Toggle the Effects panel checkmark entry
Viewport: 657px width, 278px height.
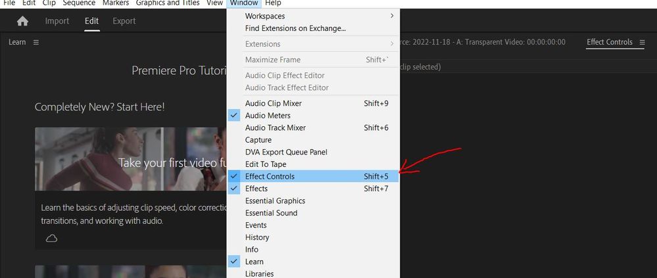pos(256,189)
